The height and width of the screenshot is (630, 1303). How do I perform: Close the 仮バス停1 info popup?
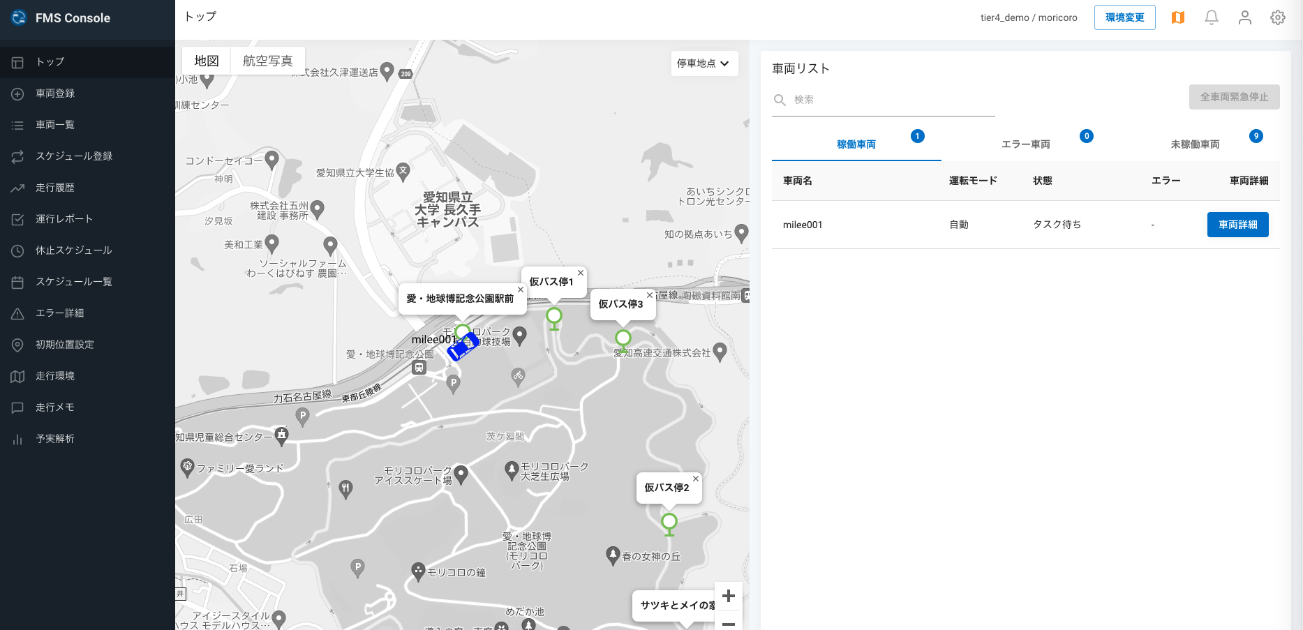(581, 273)
